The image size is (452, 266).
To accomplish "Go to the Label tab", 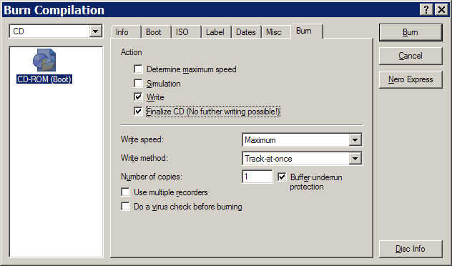I will coord(217,32).
